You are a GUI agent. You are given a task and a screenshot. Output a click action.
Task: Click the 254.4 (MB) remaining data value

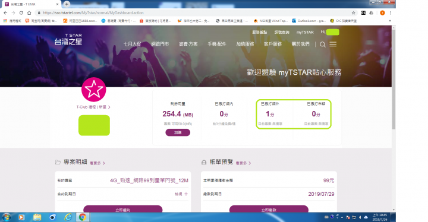pos(178,114)
